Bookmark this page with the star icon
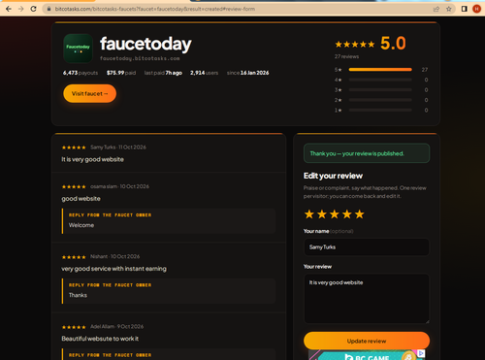 click(x=449, y=9)
